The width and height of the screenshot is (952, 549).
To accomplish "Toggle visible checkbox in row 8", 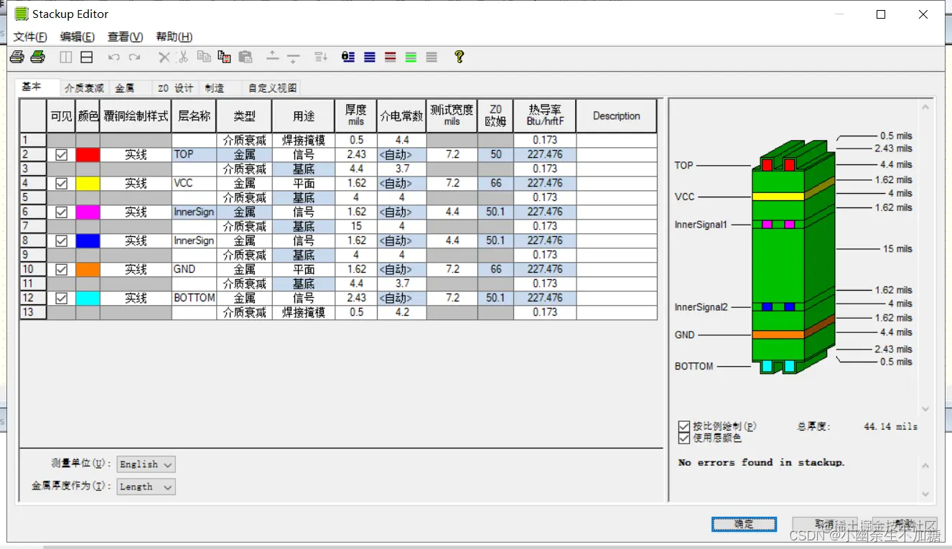I will tap(62, 240).
